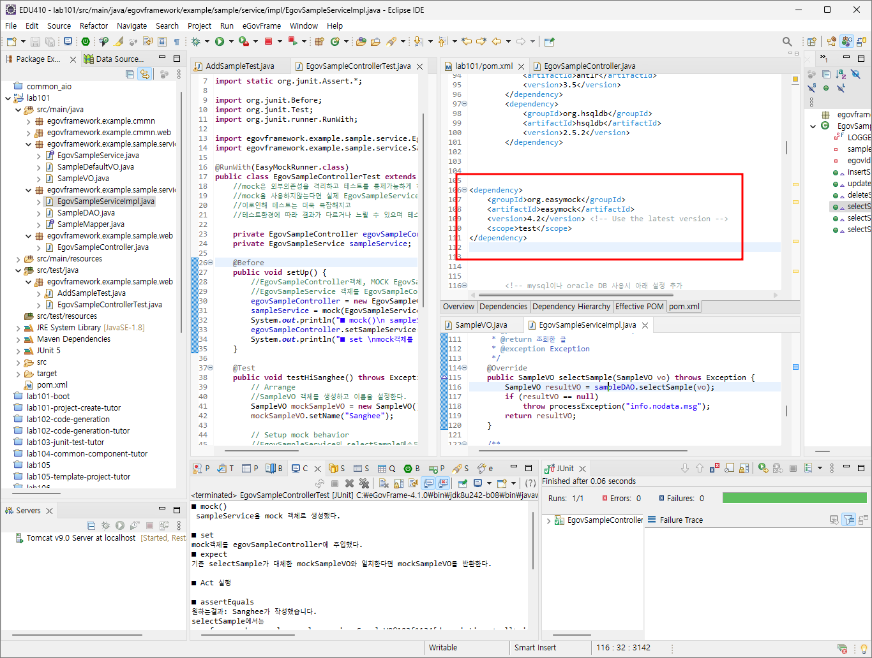Open the Navigate menu
Screen dimensions: 872x658
coord(132,26)
